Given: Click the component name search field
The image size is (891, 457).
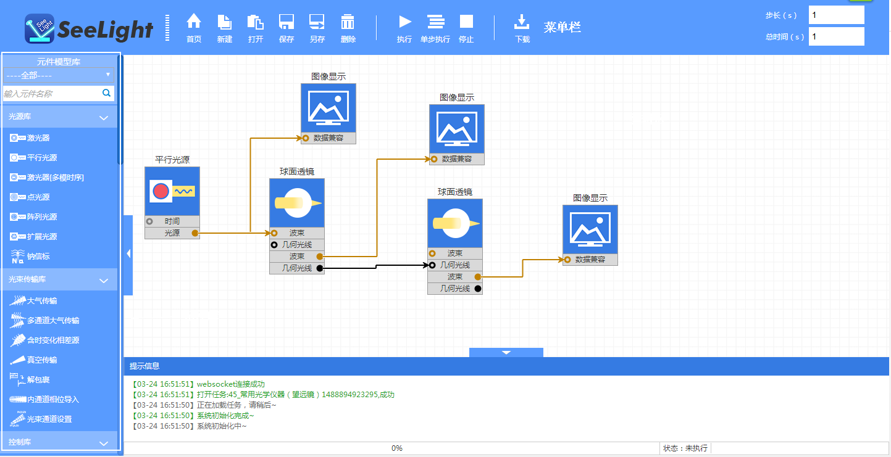Looking at the screenshot, I should click(x=52, y=94).
